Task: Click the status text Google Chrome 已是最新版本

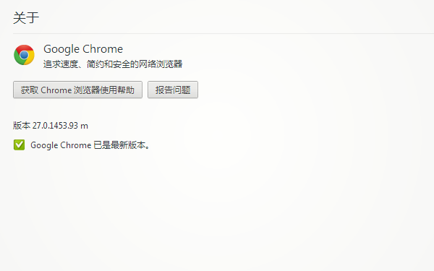Action: click(90, 145)
